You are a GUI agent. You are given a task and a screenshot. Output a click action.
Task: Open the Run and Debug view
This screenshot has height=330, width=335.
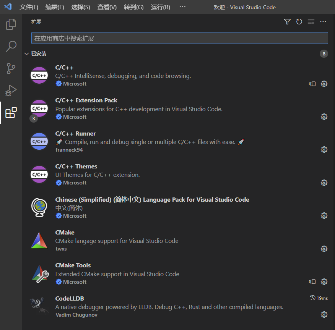point(11,91)
